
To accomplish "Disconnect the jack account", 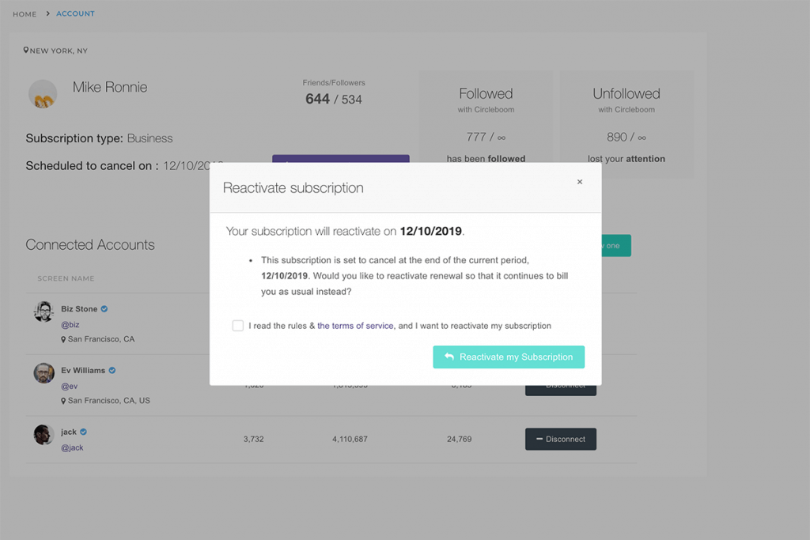I will (561, 439).
